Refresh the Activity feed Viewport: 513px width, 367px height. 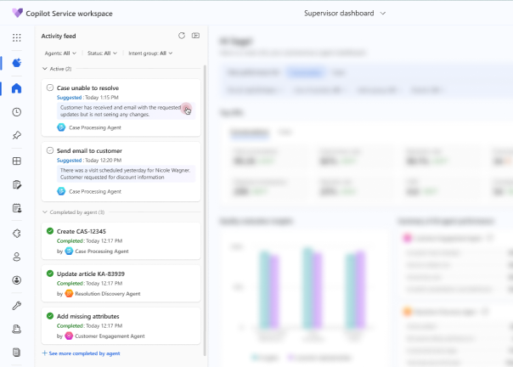pyautogui.click(x=182, y=36)
